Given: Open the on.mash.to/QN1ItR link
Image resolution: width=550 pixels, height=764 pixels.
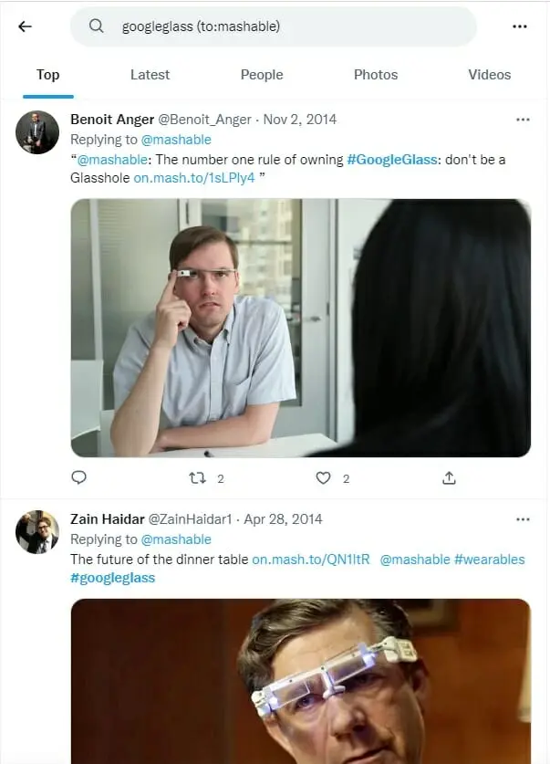Looking at the screenshot, I should [311, 560].
